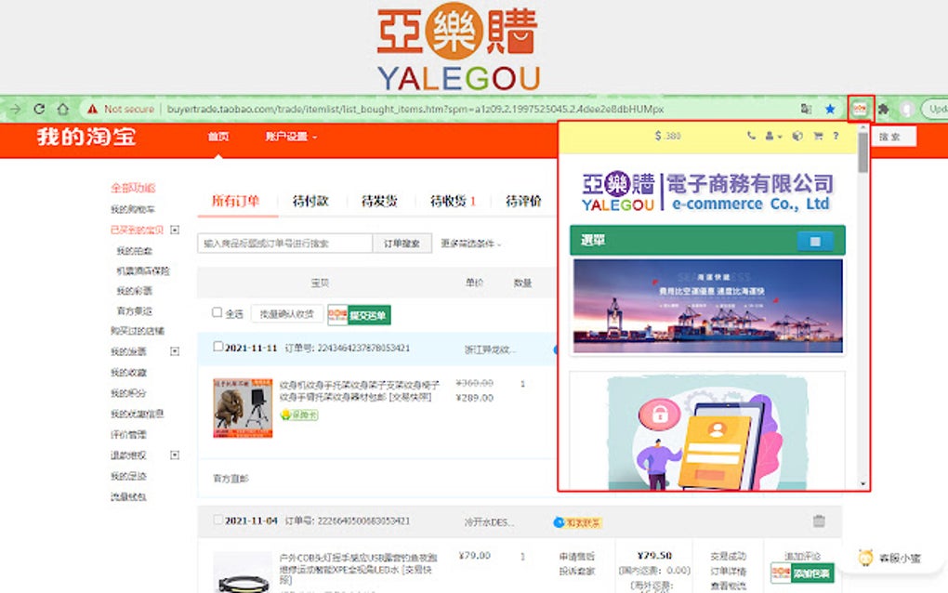948x593 pixels.
Task: Click the phone icon in Yalegou popup
Action: coord(751,136)
